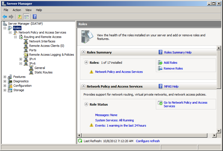Collapse the Roles tree node

[x=5, y=28]
